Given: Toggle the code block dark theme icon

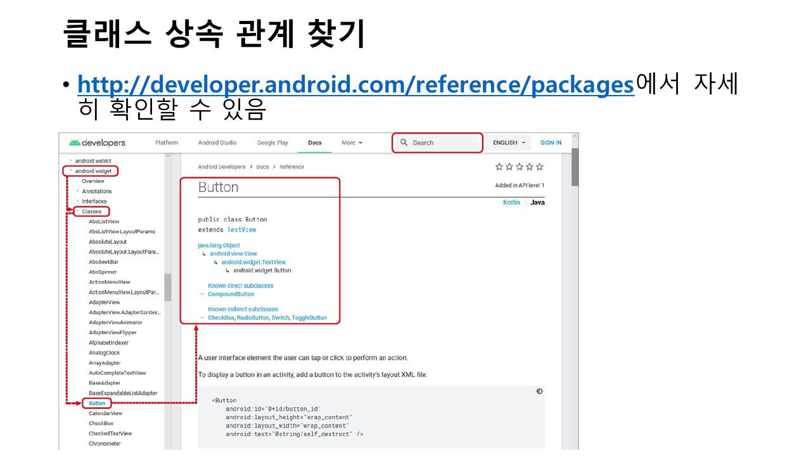Looking at the screenshot, I should pos(539,391).
